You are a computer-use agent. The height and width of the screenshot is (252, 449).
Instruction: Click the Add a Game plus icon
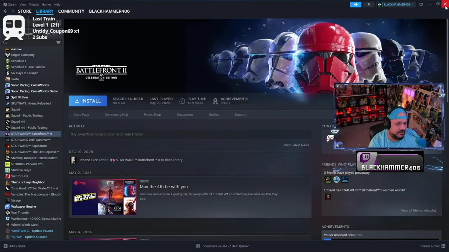pyautogui.click(x=5, y=246)
